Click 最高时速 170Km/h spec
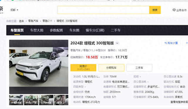 [x=84, y=97]
